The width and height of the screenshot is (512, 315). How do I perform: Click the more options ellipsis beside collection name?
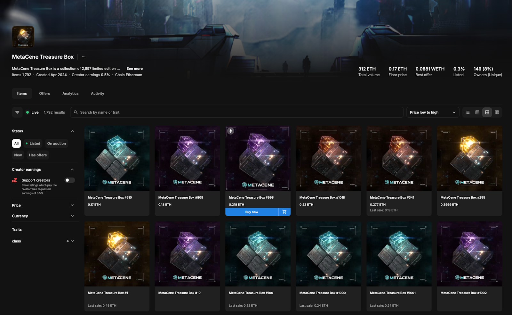tap(84, 57)
